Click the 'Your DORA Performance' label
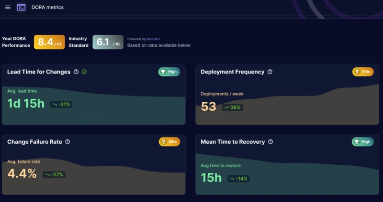Viewport: 383px width, 202px height. coord(16,42)
